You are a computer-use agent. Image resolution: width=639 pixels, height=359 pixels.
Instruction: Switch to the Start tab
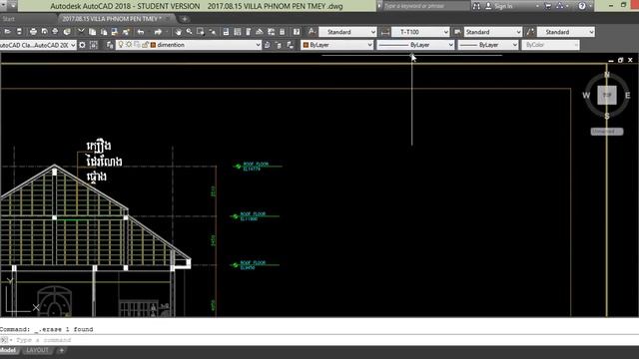click(x=9, y=19)
